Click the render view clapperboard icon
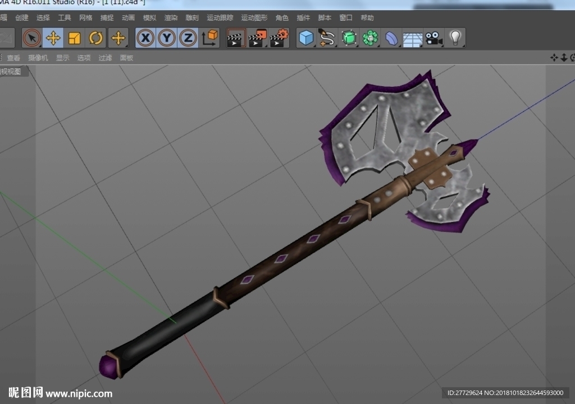The height and width of the screenshot is (404, 575). 236,38
